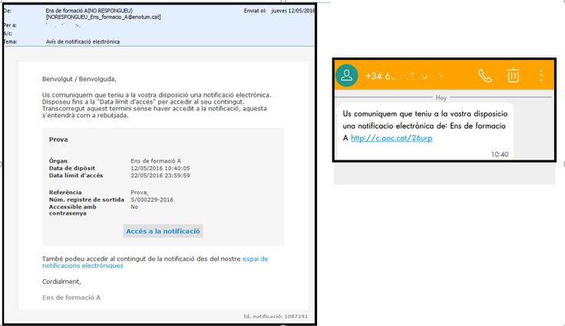Click the Prova notification heading
The image size is (565, 326).
[58, 140]
